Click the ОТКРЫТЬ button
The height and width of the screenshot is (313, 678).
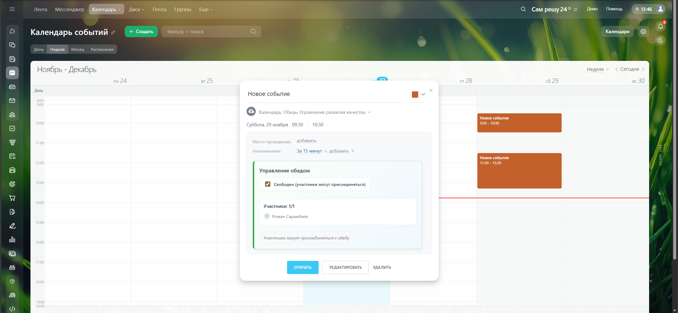302,267
